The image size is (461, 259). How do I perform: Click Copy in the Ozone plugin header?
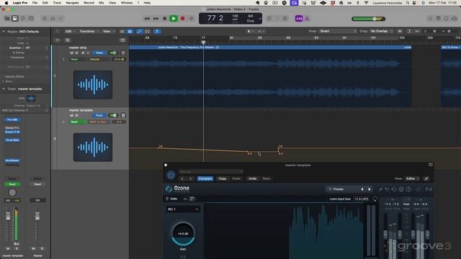223,178
